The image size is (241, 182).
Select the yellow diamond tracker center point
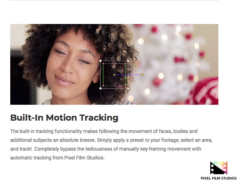pyautogui.click(x=114, y=75)
